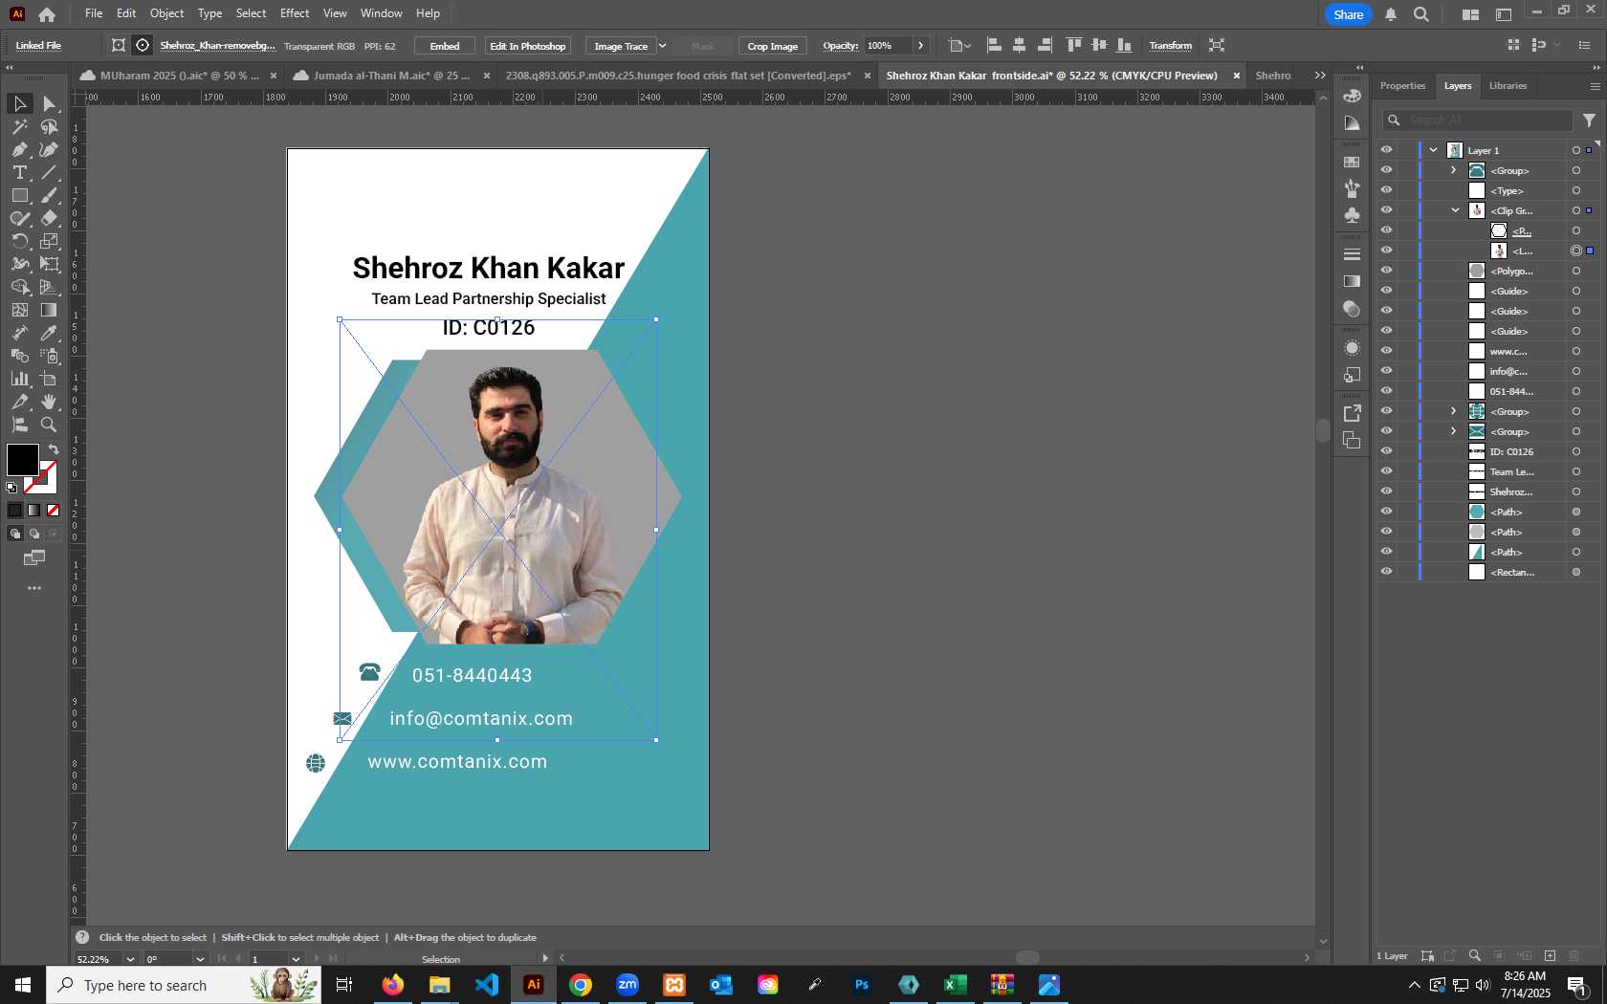Viewport: 1607px width, 1004px height.
Task: Hide the <Rectan...> layer item
Action: tap(1386, 572)
